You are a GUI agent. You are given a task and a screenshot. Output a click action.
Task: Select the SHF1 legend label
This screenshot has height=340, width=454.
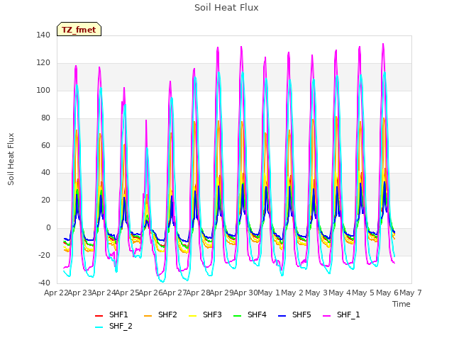pyautogui.click(x=118, y=314)
